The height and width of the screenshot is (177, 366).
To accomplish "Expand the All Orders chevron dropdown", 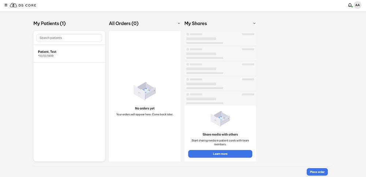I will (x=179, y=23).
